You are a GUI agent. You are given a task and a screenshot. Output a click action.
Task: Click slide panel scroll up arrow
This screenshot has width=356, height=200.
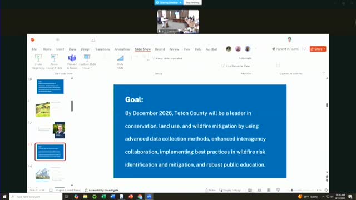tap(72, 78)
